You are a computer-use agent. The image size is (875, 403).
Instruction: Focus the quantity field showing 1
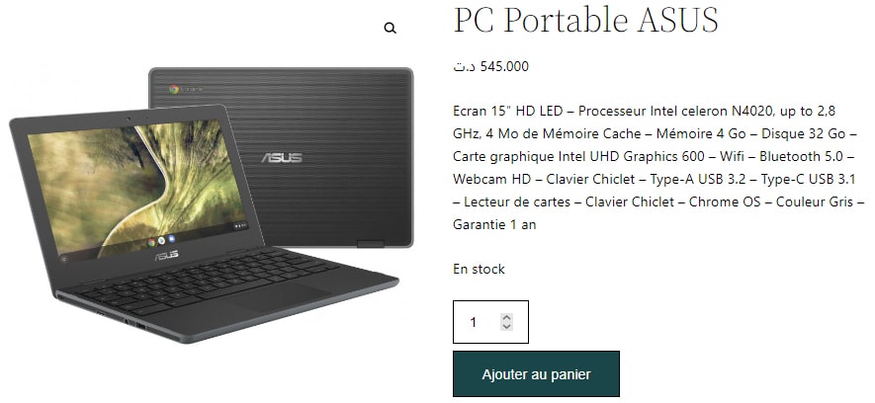tap(490, 322)
